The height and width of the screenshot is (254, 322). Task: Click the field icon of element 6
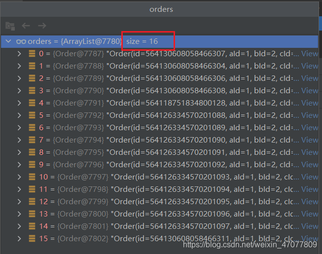click(x=32, y=128)
